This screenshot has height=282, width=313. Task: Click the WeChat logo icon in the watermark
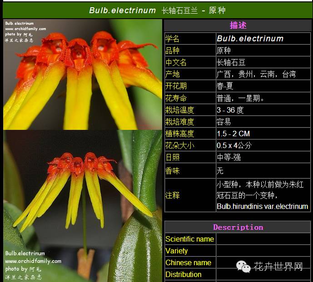[x=243, y=267]
